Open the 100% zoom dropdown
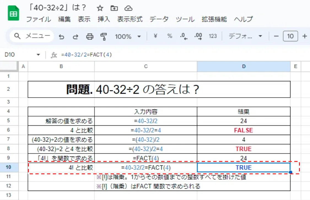Viewport: 310px width, 200px height. click(x=128, y=37)
